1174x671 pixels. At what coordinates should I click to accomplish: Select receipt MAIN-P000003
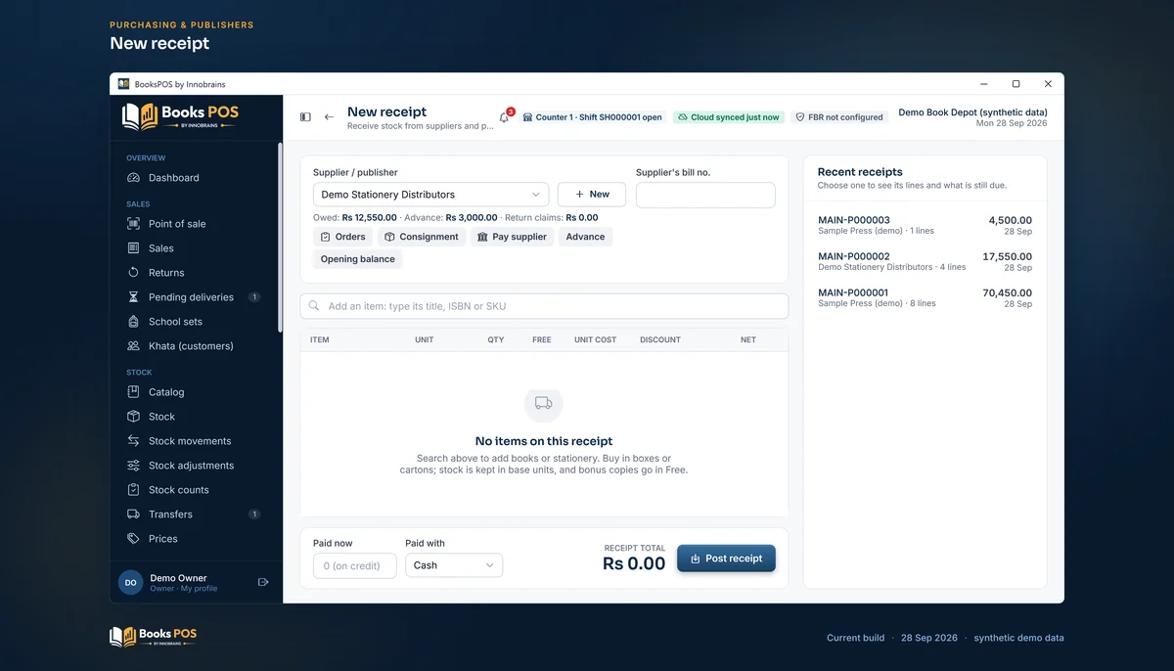925,225
